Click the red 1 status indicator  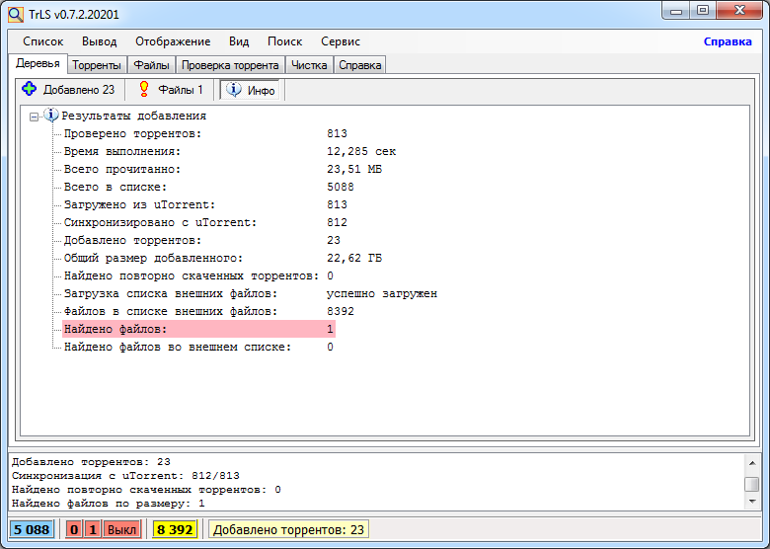(93, 530)
